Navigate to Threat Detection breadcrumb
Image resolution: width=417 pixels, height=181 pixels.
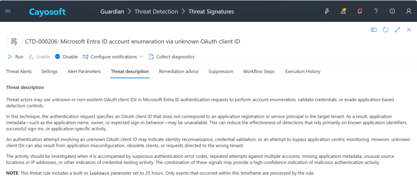click(156, 11)
